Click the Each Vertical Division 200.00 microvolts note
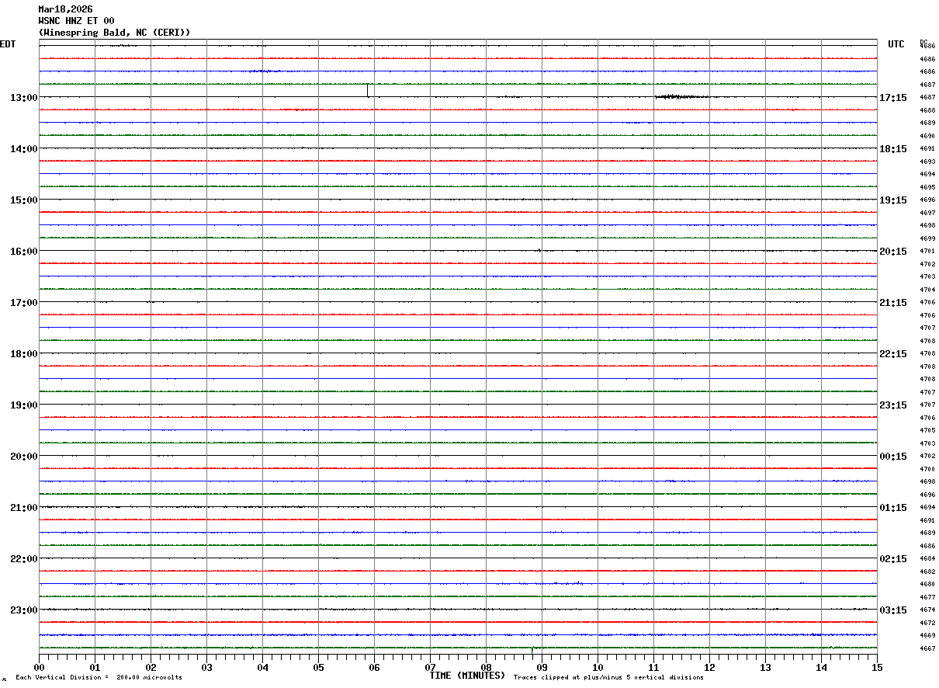939x688 pixels. tap(99, 678)
